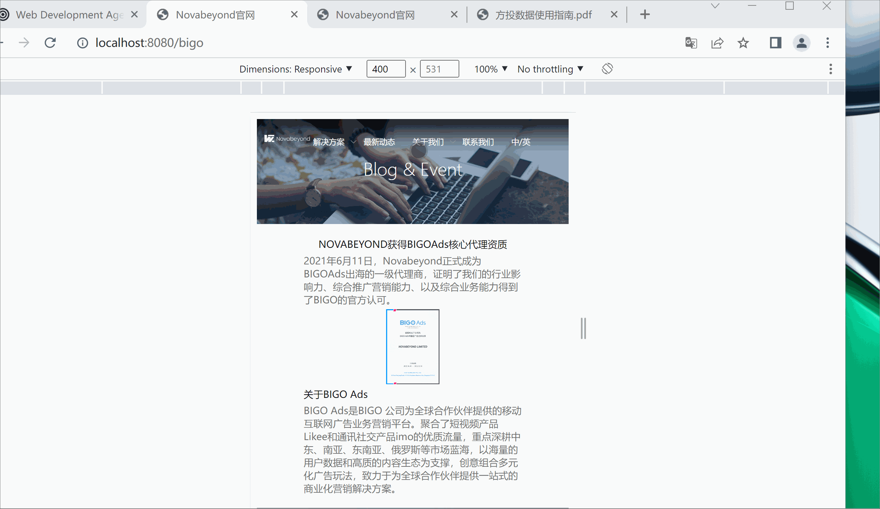Screen dimensions: 880x509
Task: Switch to 方投数据使用指南.pdf tab
Action: pos(543,15)
